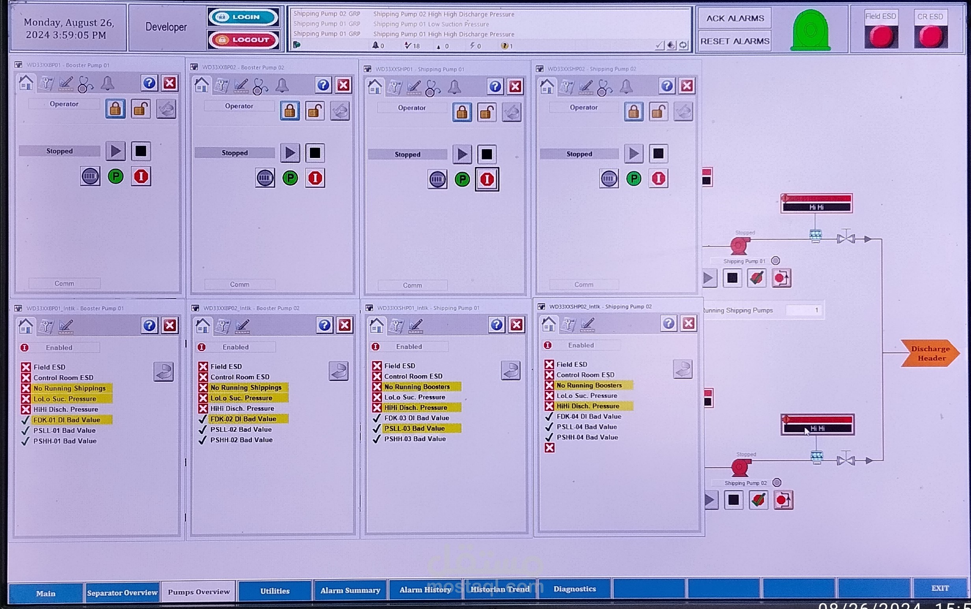971x609 pixels.
Task: Click the red LOGOUT button
Action: click(244, 40)
